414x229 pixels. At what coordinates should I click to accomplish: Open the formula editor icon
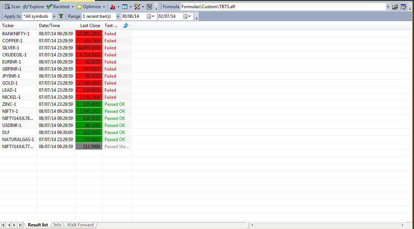[403, 7]
